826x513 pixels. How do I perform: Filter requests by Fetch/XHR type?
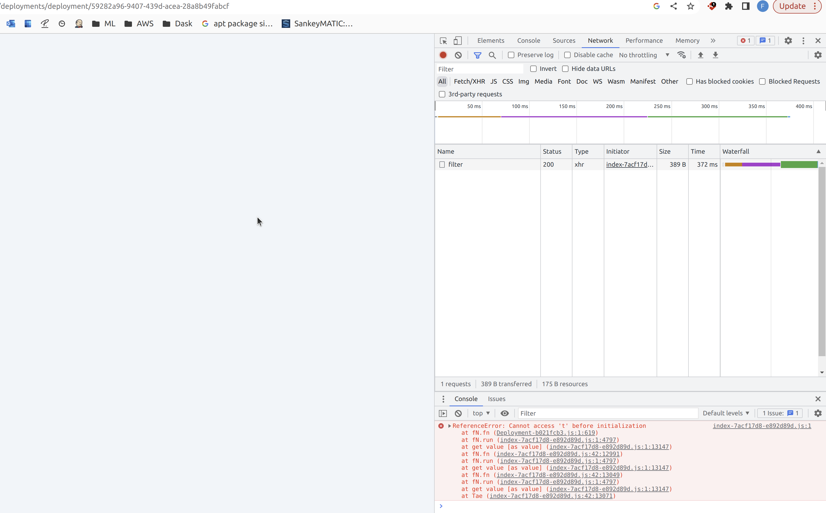tap(469, 81)
